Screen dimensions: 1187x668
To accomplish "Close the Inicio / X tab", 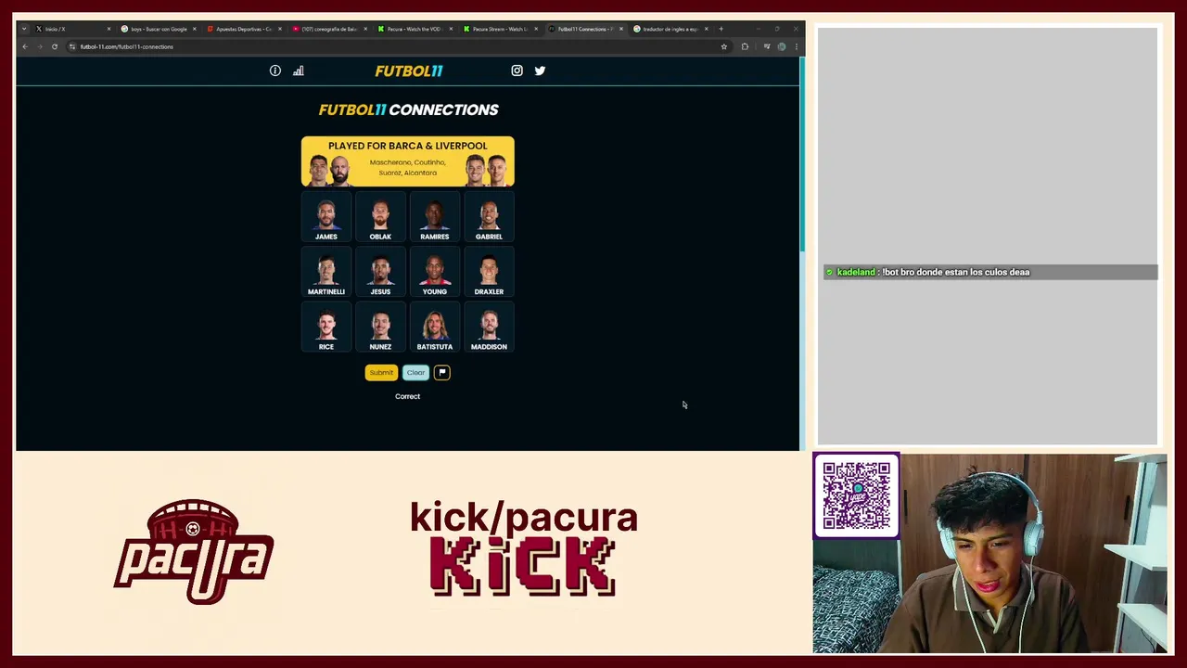I will [x=108, y=29].
